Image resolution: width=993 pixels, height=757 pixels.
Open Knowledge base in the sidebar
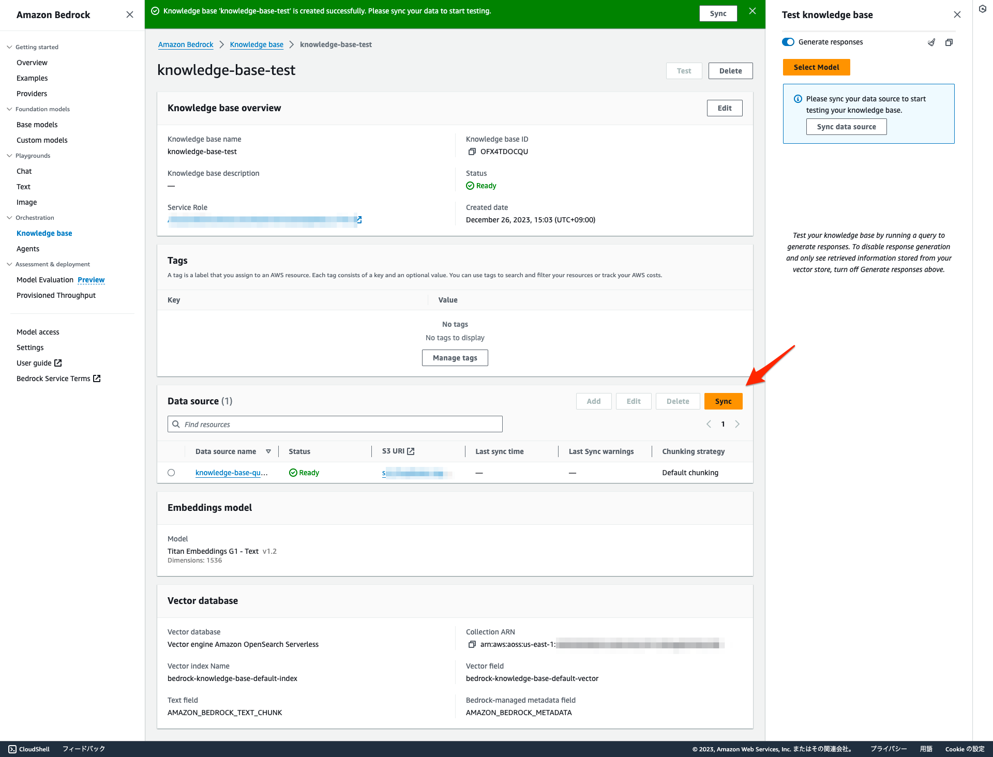tap(44, 233)
